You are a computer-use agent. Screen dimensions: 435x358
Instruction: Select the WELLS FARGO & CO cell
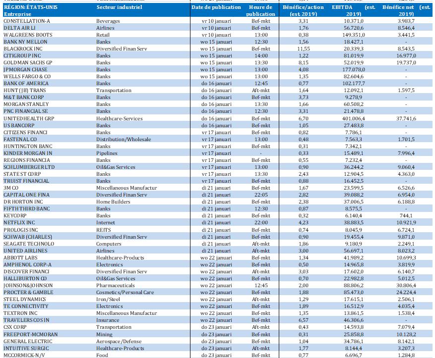27,76
